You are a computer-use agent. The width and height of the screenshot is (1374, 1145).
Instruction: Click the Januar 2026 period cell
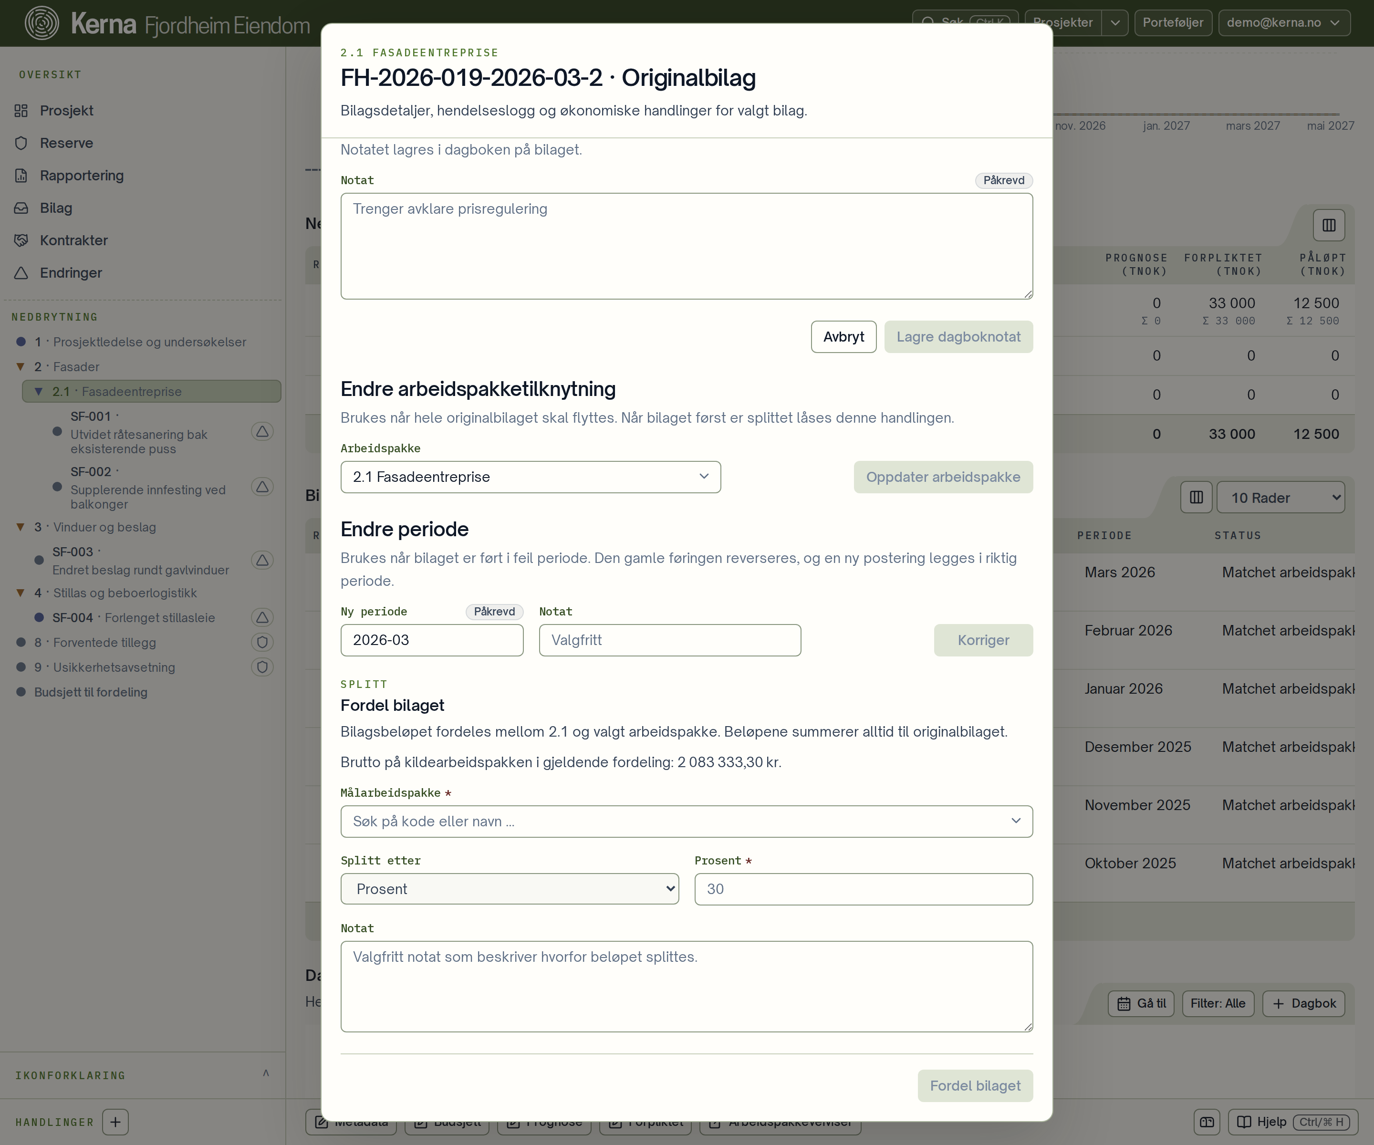pos(1124,689)
